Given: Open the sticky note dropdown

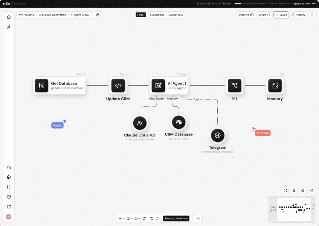Looking at the screenshot, I should (129, 219).
